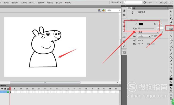Select the Subselection tool

[x=171, y=15]
